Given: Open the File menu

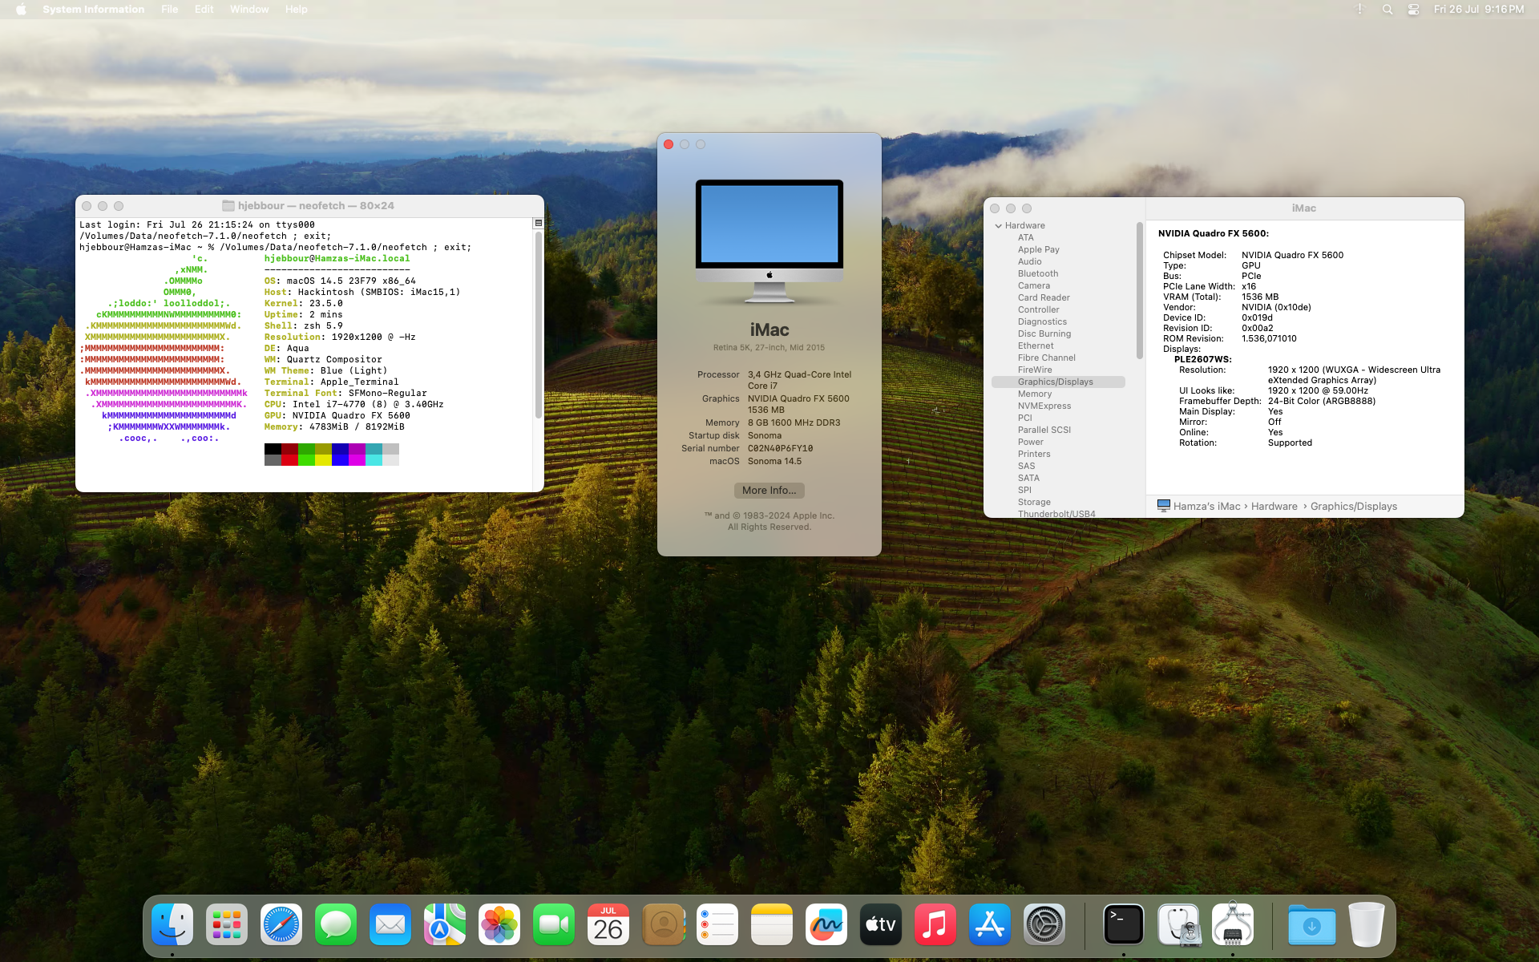Looking at the screenshot, I should click(170, 10).
